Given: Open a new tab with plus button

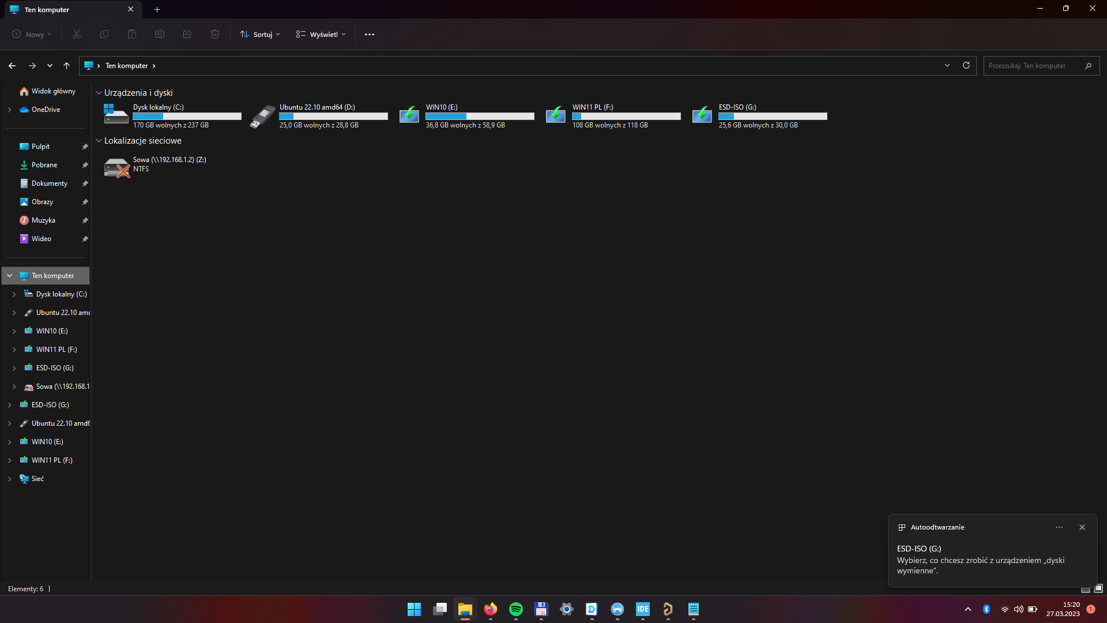Looking at the screenshot, I should click(x=157, y=9).
